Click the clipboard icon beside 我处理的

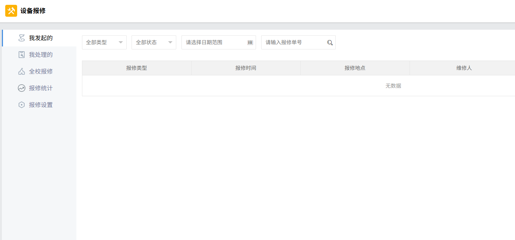tap(22, 55)
